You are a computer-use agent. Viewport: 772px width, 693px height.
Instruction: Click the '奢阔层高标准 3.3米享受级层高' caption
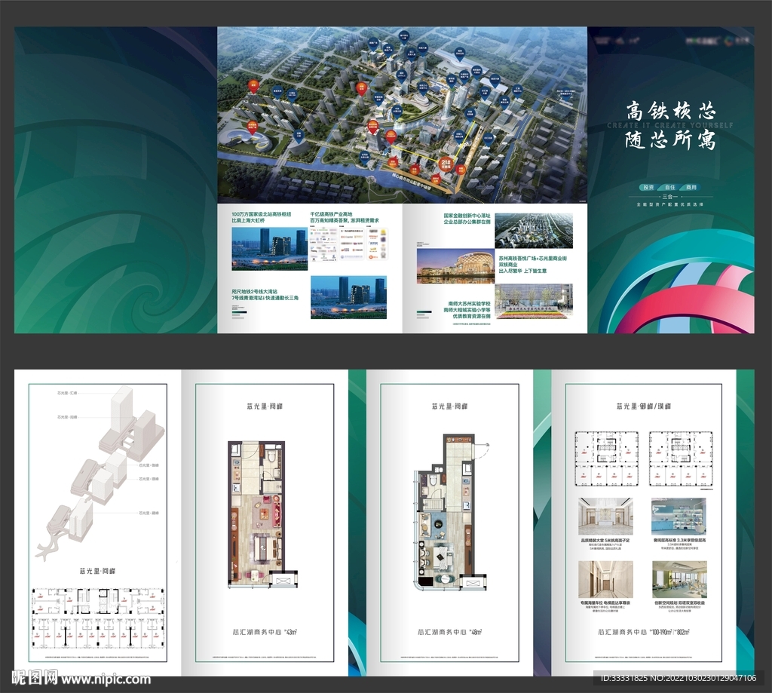pyautogui.click(x=679, y=541)
